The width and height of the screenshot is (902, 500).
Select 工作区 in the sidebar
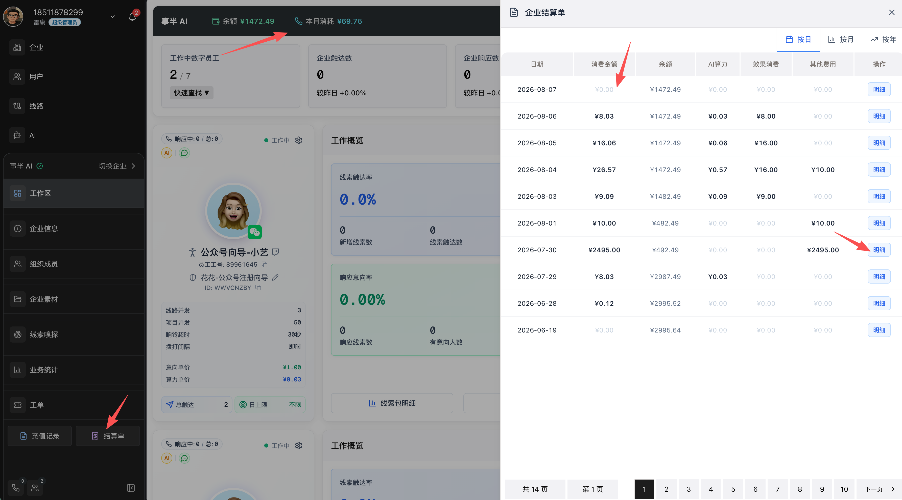coord(74,193)
